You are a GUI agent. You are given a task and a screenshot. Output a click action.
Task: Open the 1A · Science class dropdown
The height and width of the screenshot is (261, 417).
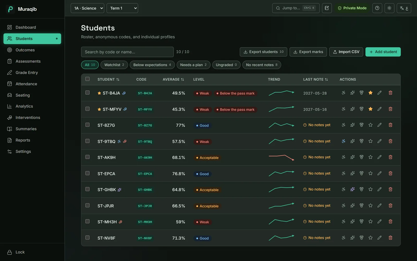[87, 8]
